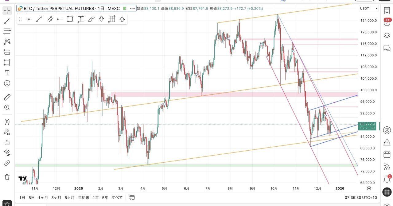The image size is (393, 206).
Task: Select the すべて time range
Action: [117, 197]
